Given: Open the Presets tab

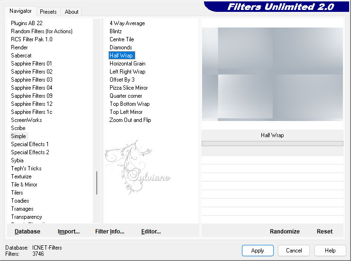Looking at the screenshot, I should [x=48, y=12].
